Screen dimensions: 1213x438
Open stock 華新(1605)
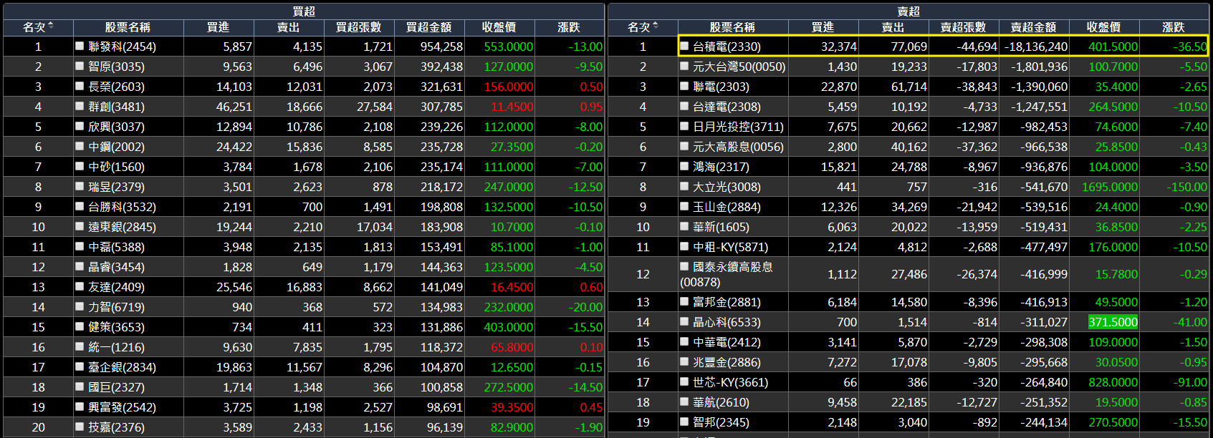(x=721, y=227)
